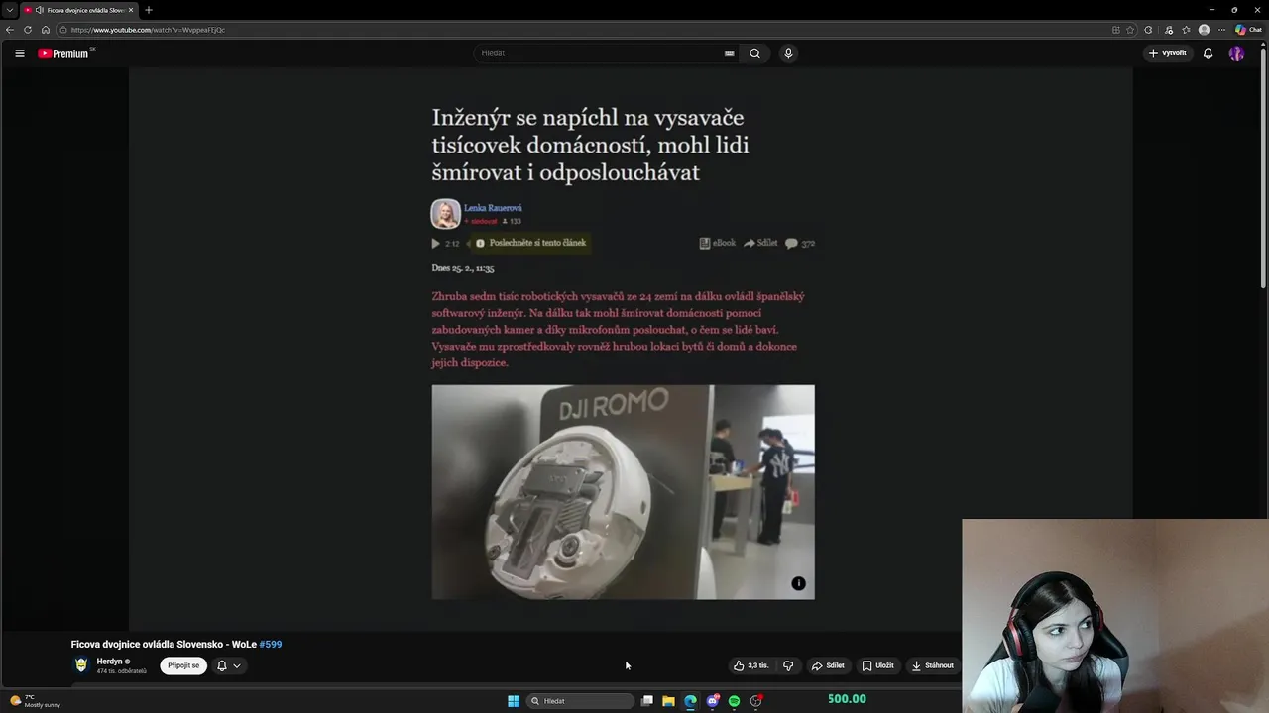Open the browser extensions icon
Screen dimensions: 1269x713
pos(1148,30)
